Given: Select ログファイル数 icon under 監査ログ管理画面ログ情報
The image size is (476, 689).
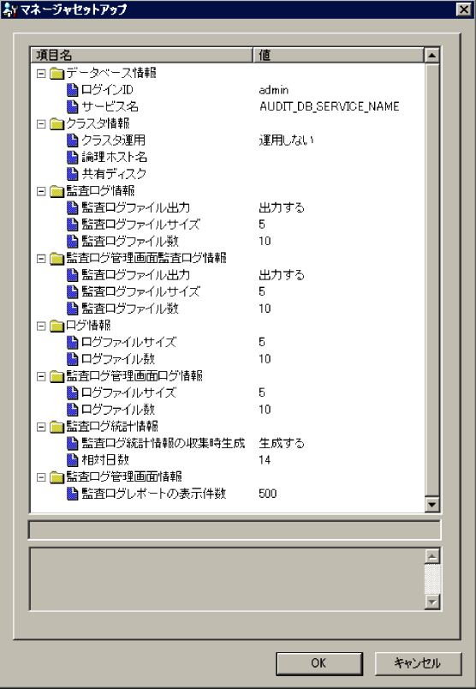Looking at the screenshot, I should (x=72, y=410).
